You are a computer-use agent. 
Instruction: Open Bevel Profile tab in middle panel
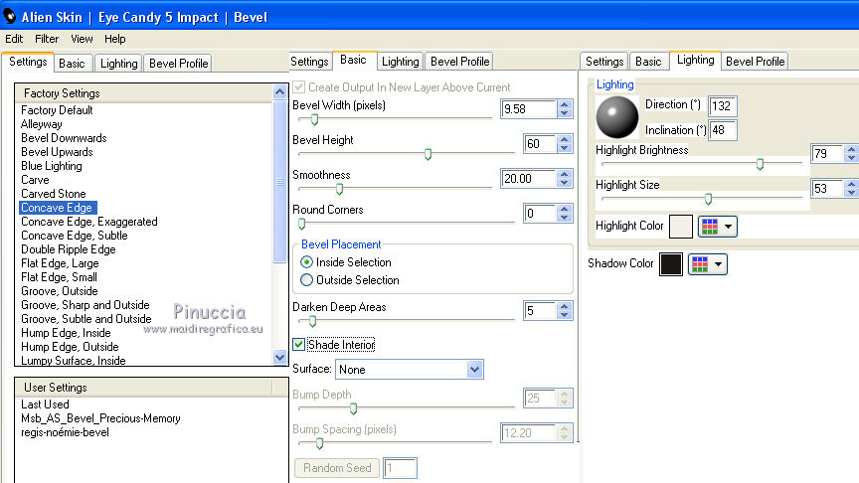point(459,62)
